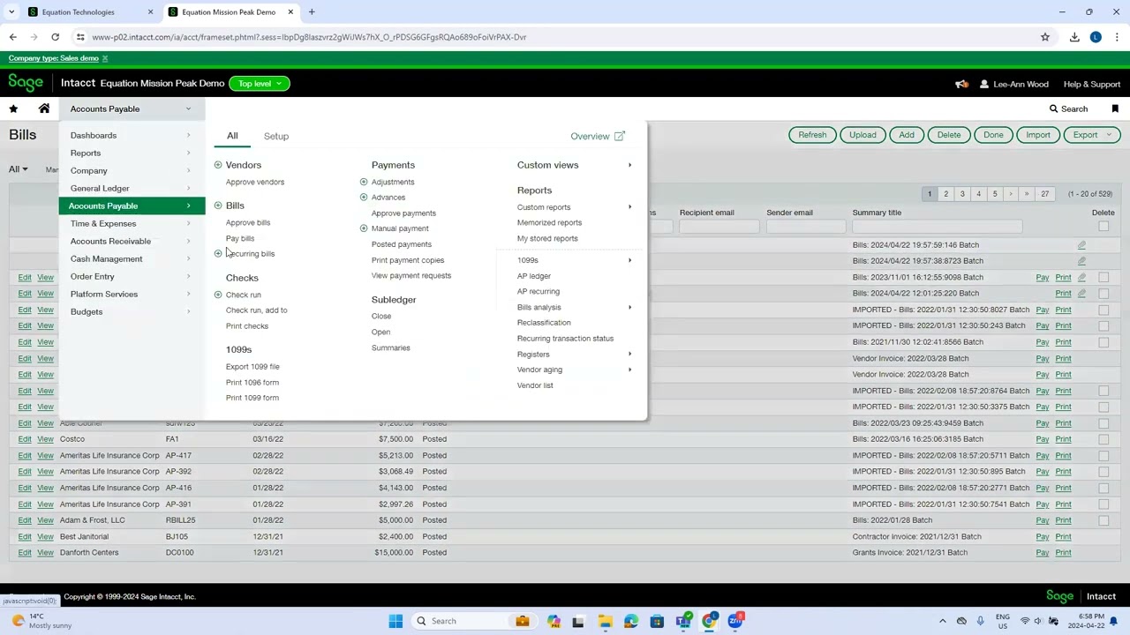Expand the Export button dropdown arrow
The image size is (1130, 635).
point(1109,135)
